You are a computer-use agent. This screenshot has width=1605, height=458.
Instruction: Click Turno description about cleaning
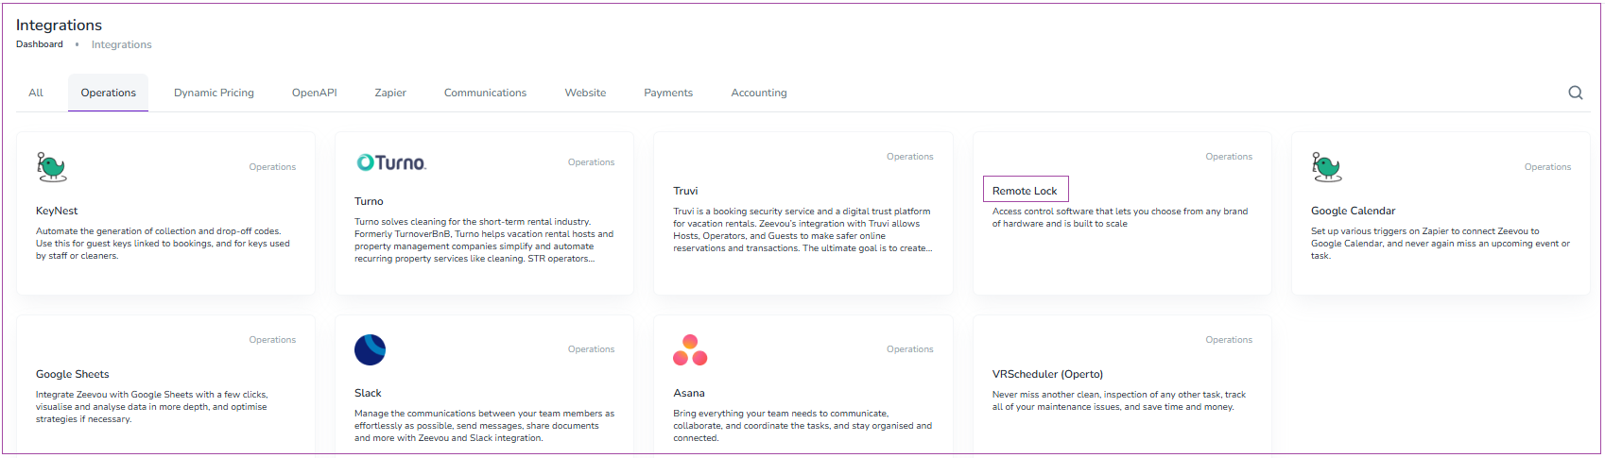(484, 240)
